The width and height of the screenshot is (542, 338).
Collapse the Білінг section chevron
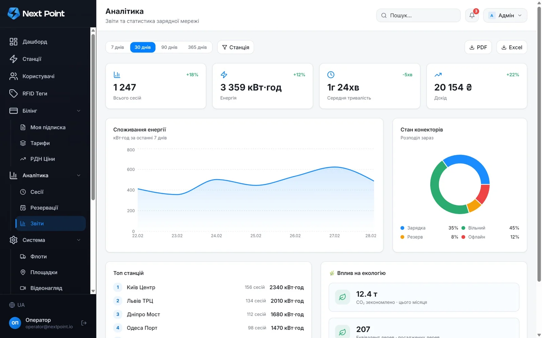[79, 111]
